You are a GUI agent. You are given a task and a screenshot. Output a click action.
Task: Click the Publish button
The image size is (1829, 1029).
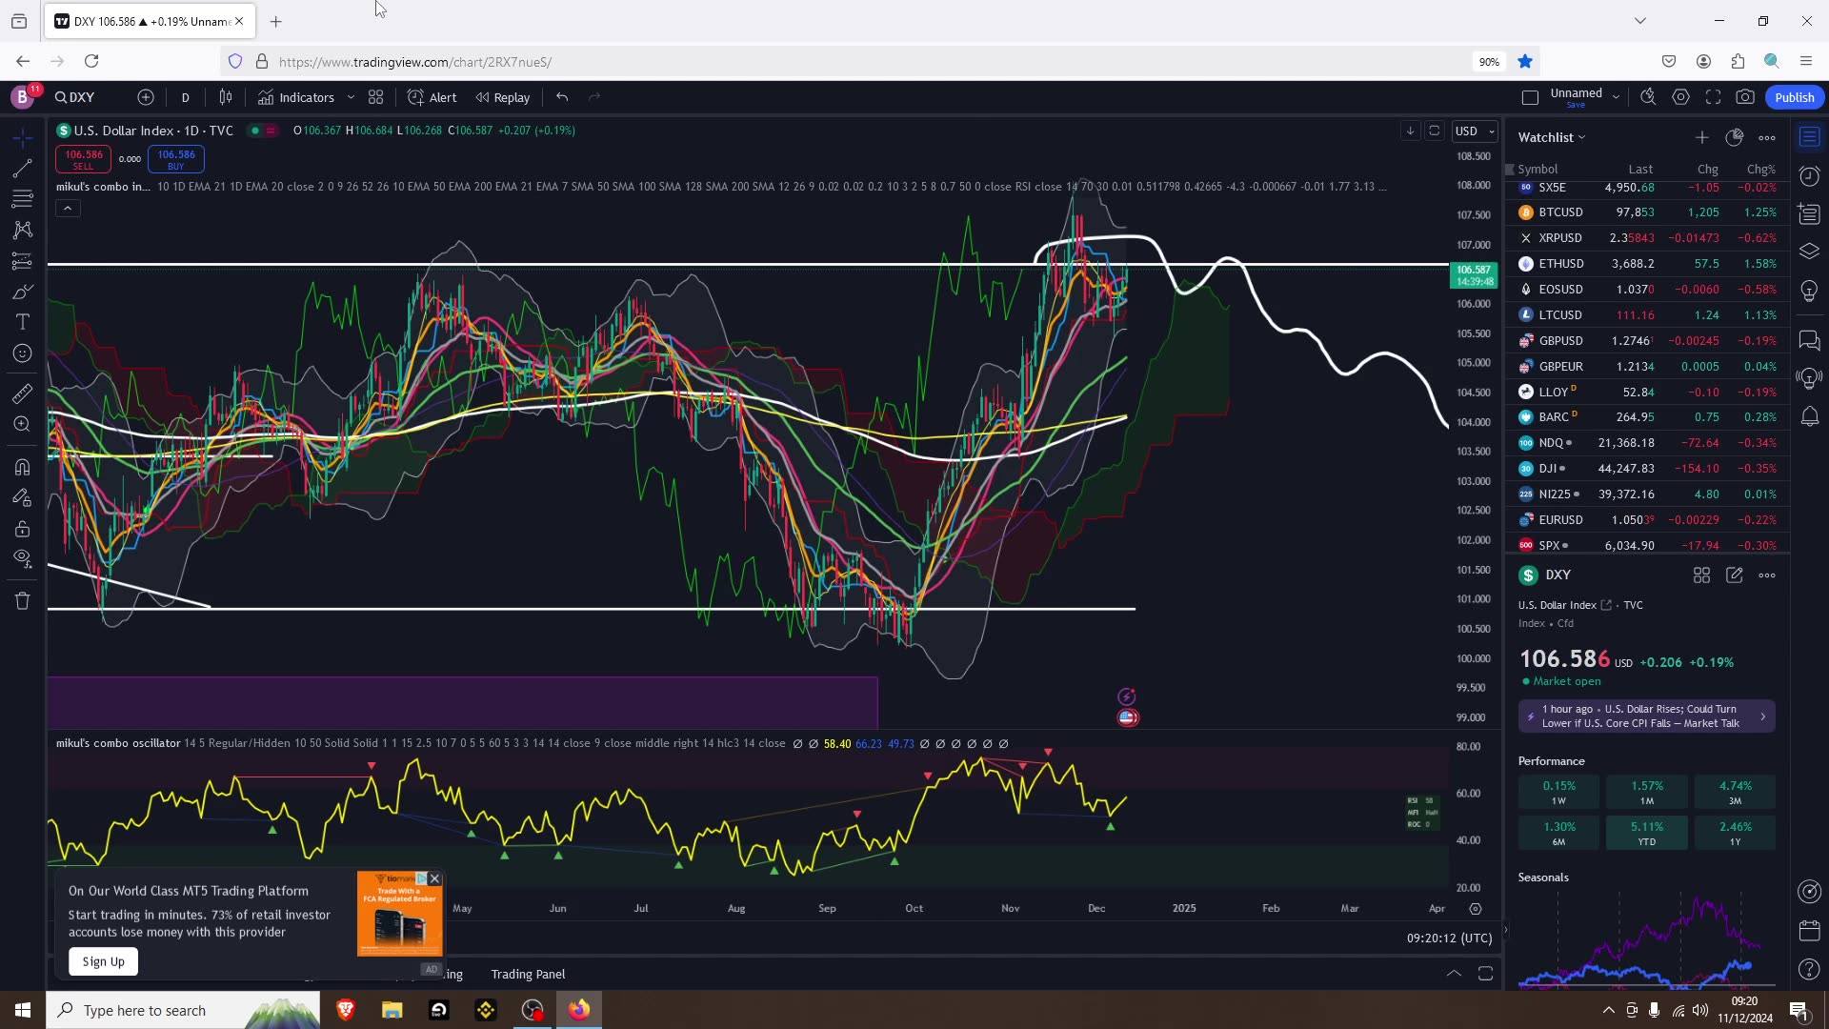click(1794, 97)
